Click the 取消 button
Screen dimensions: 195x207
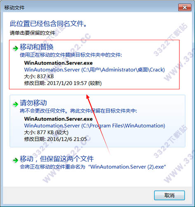pyautogui.click(x=169, y=195)
